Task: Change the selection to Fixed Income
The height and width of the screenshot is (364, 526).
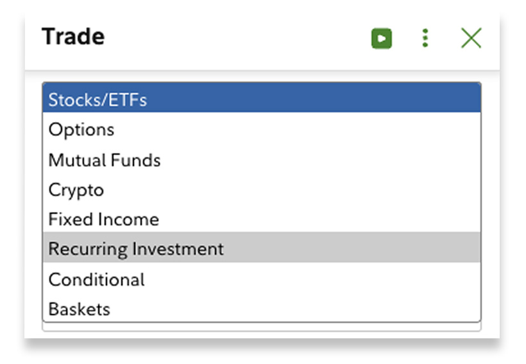Action: click(x=261, y=219)
